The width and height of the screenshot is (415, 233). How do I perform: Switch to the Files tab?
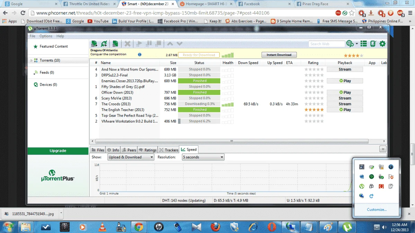98,150
